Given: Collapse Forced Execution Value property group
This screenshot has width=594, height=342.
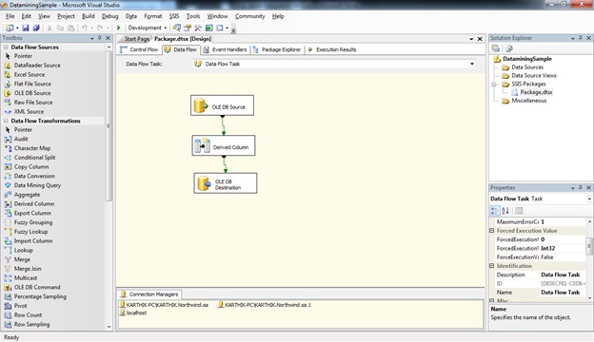Looking at the screenshot, I should tap(492, 231).
